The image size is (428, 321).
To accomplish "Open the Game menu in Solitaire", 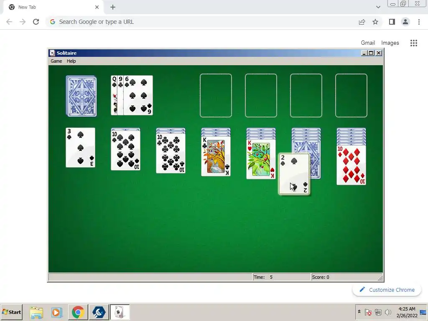I will [56, 61].
